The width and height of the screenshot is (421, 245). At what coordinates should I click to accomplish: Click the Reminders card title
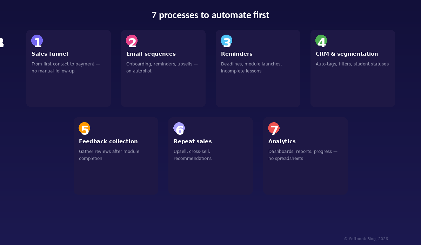(x=237, y=54)
